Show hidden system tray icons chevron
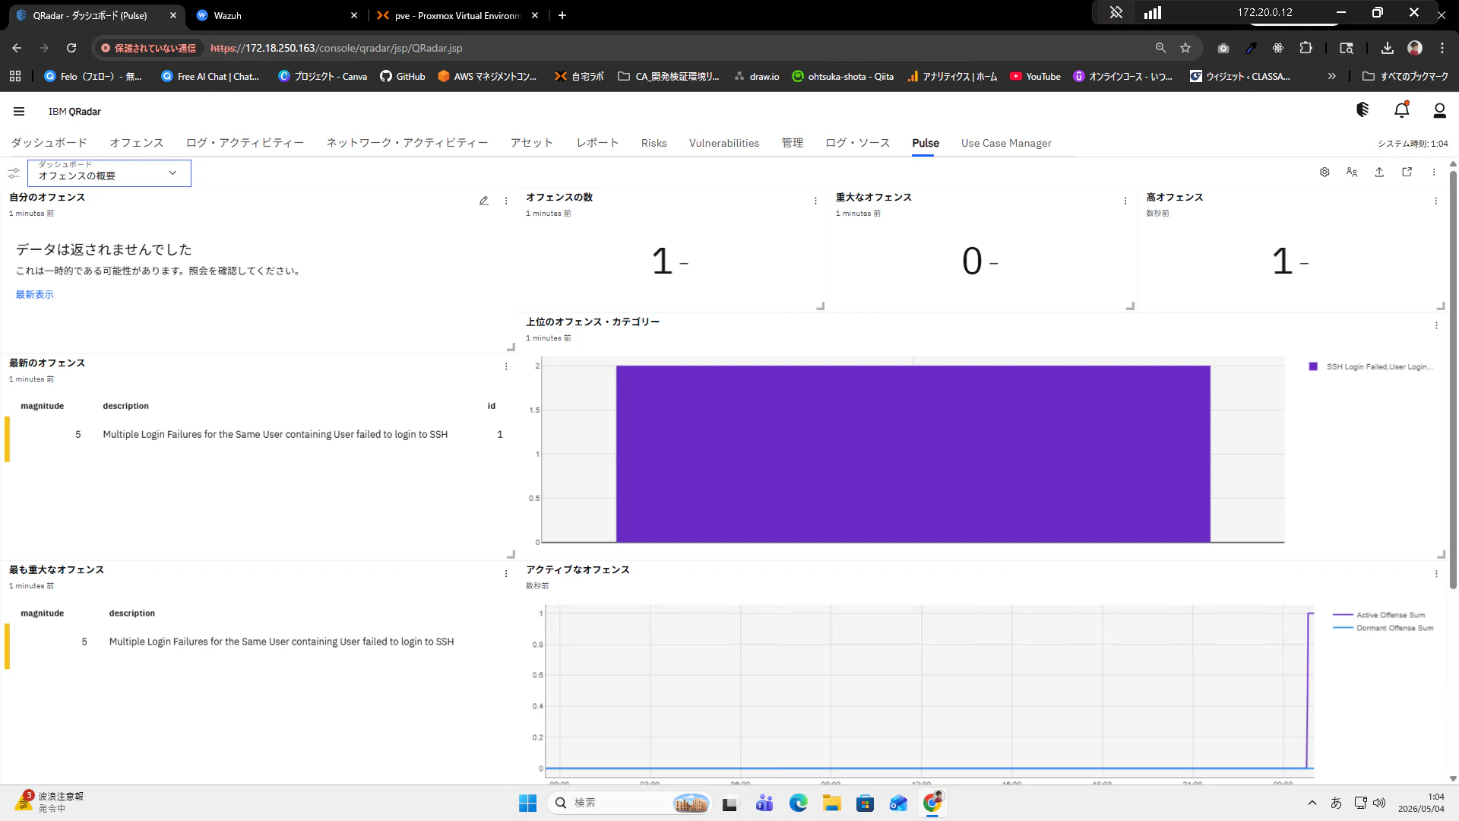This screenshot has height=821, width=1459. (1312, 803)
